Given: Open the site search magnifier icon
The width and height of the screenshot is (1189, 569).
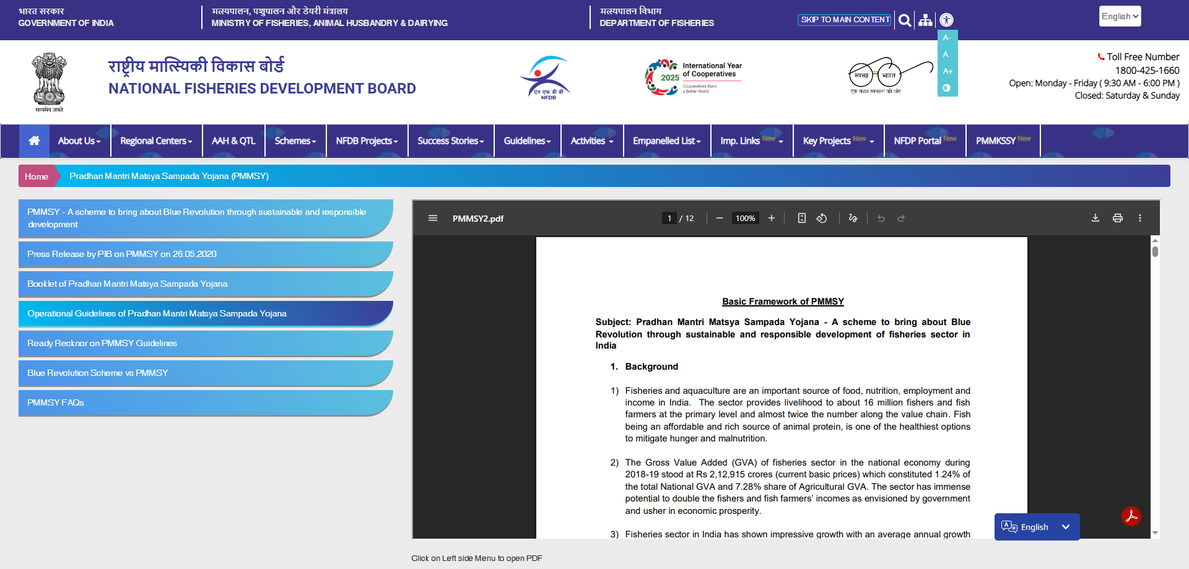Looking at the screenshot, I should coord(905,20).
